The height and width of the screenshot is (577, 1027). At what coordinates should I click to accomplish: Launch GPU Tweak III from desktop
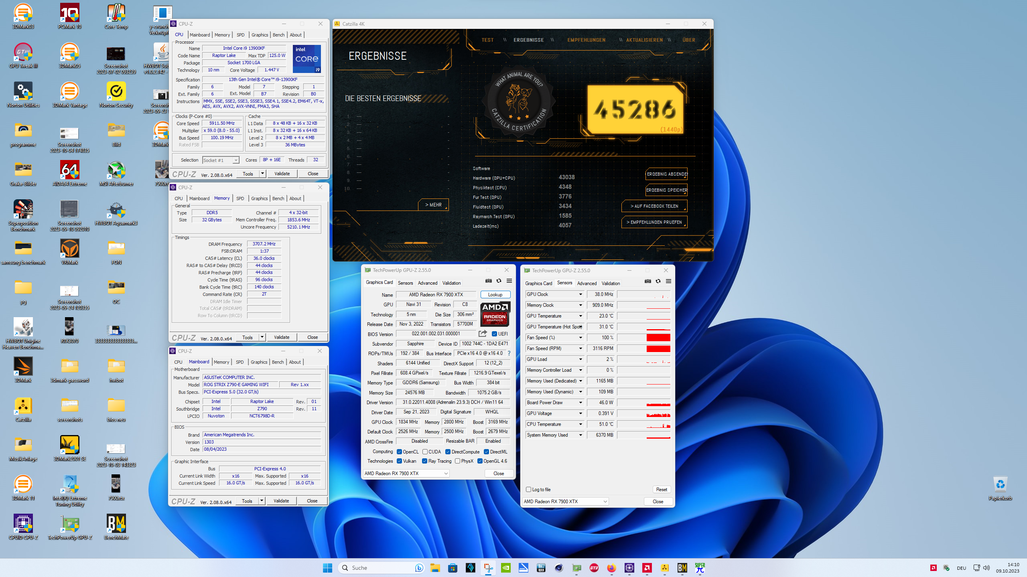pos(23,55)
